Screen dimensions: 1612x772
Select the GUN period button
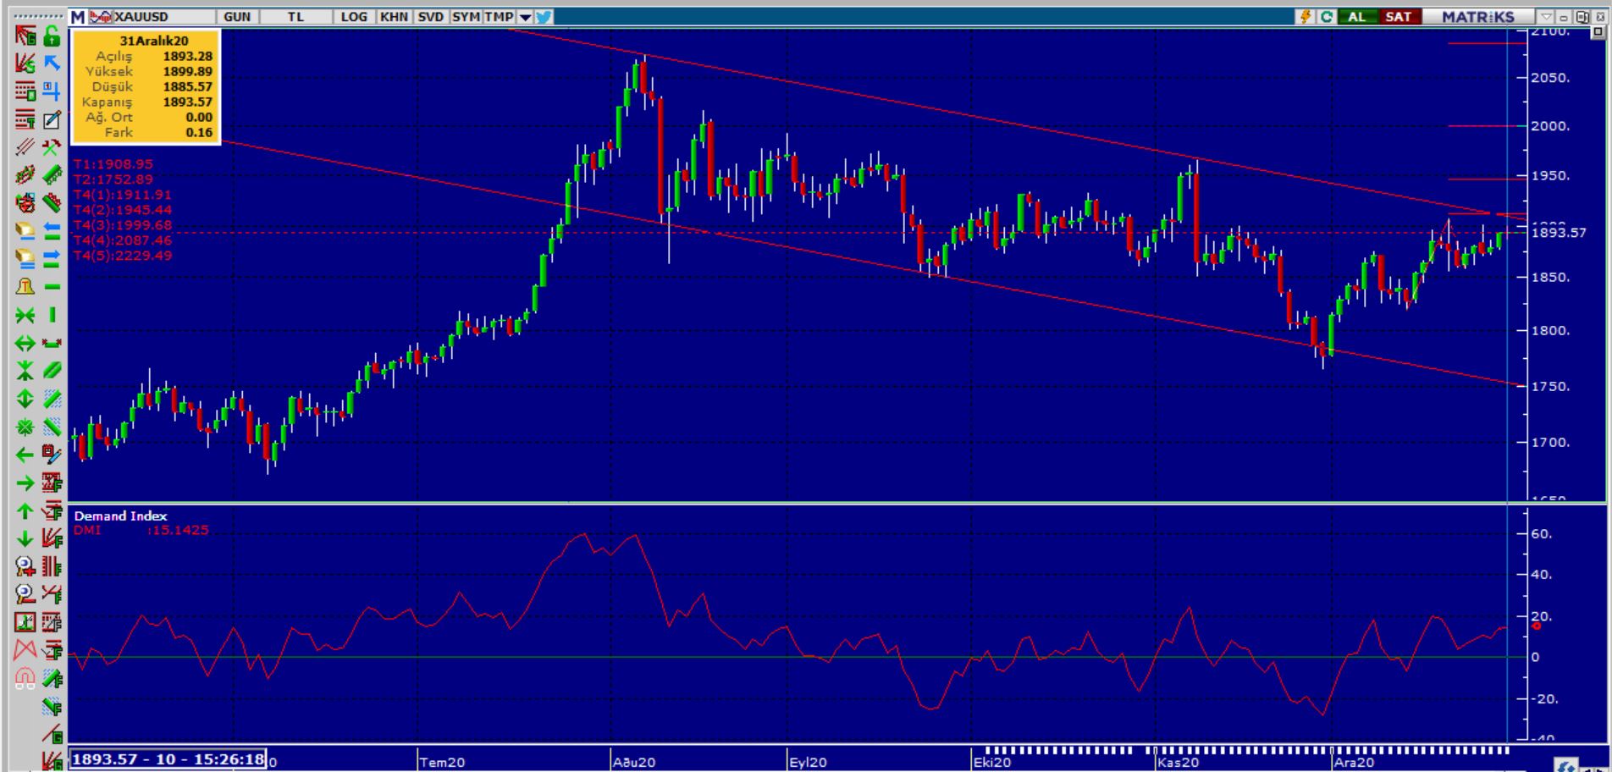(x=237, y=16)
